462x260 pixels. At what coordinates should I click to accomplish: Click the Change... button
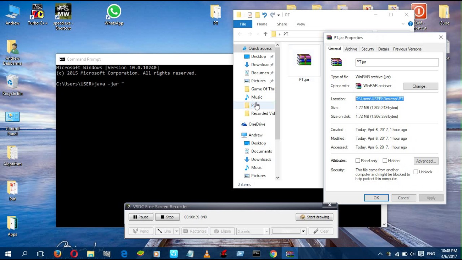pos(420,86)
